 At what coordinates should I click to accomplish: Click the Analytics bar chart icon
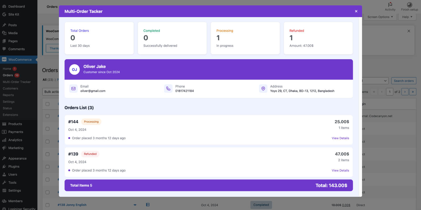4,140
